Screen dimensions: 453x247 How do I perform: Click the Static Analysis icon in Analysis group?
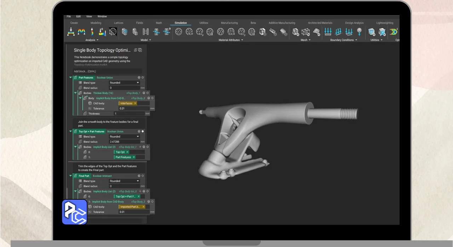click(x=70, y=32)
